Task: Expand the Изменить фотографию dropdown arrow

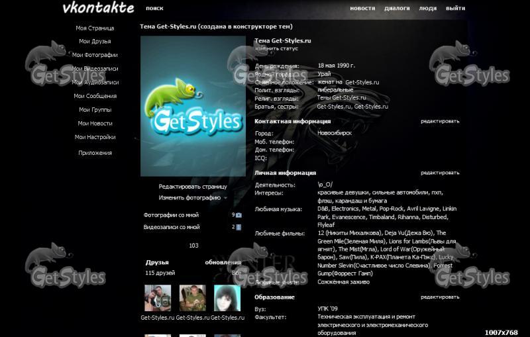Action: click(x=225, y=198)
